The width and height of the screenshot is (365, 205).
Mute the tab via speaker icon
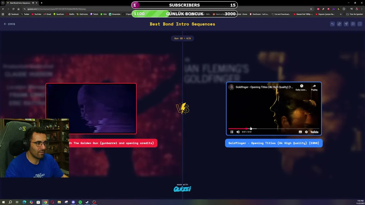(x=33, y=3)
